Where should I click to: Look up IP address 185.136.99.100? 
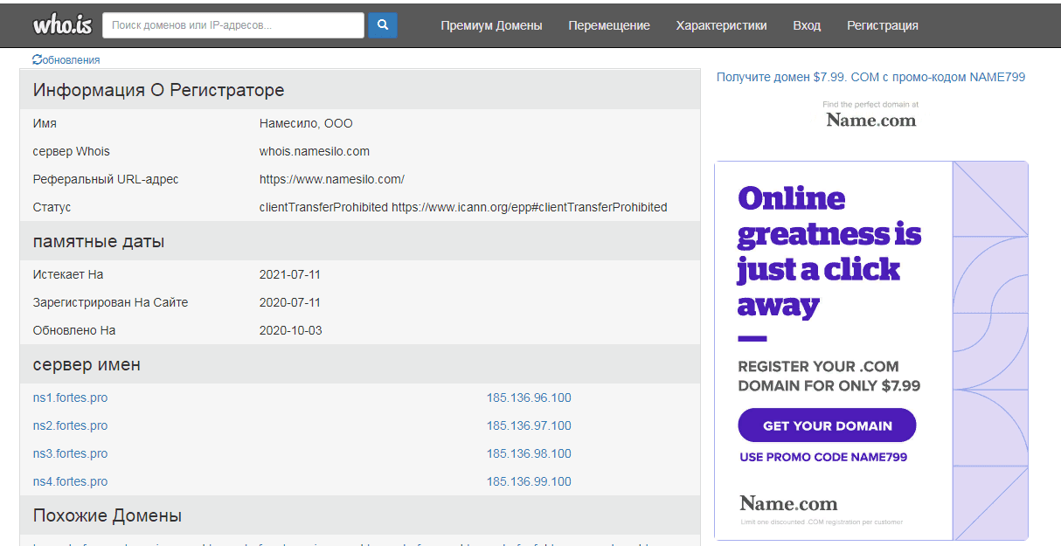pyautogui.click(x=529, y=481)
